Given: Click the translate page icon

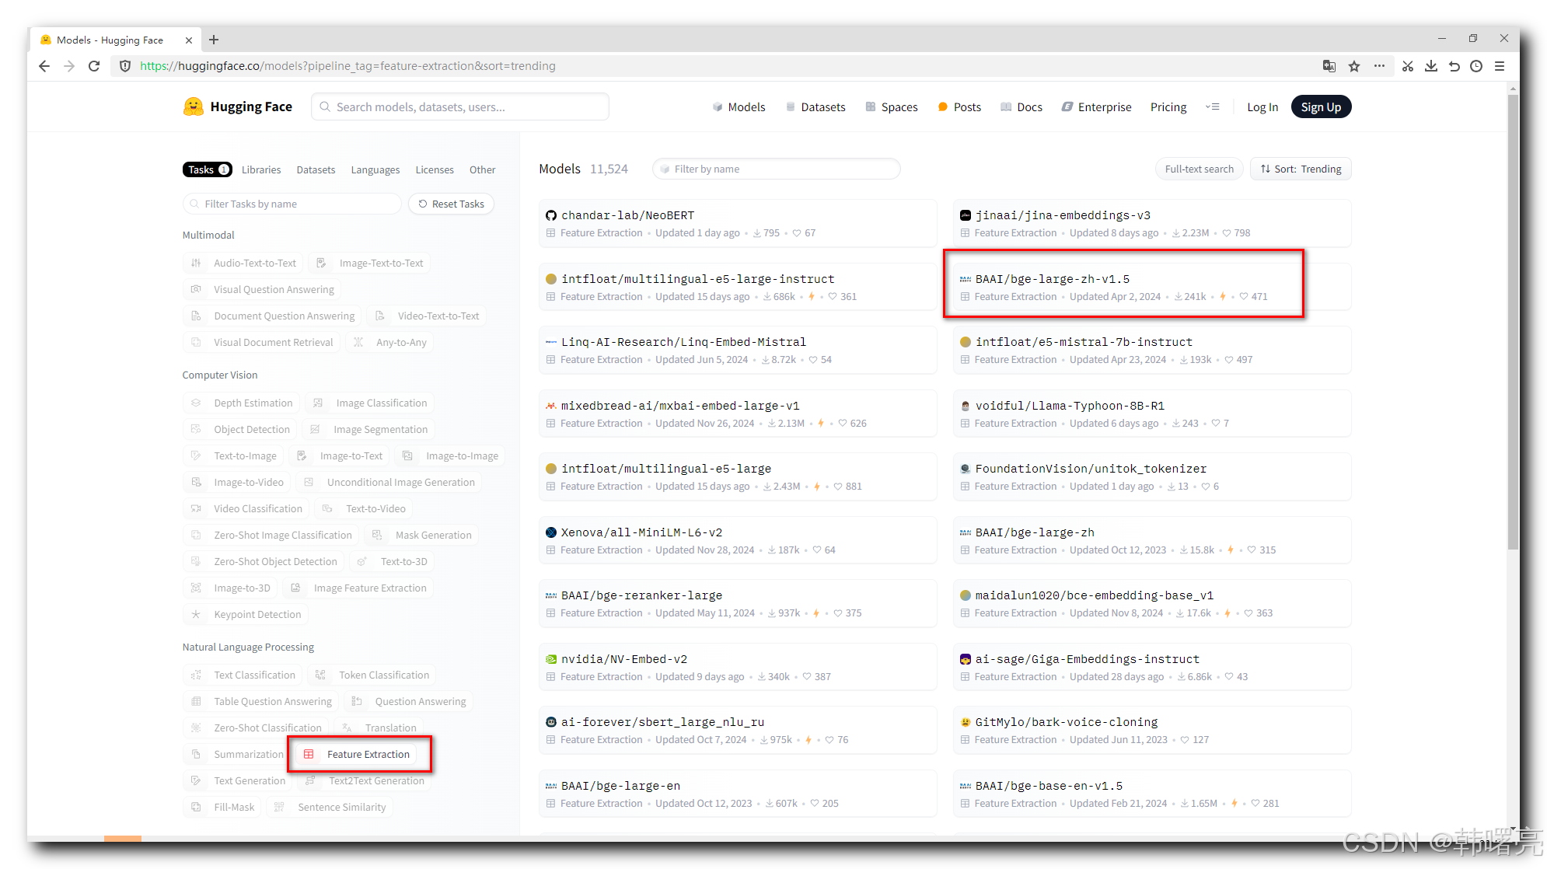Looking at the screenshot, I should coord(1329,66).
